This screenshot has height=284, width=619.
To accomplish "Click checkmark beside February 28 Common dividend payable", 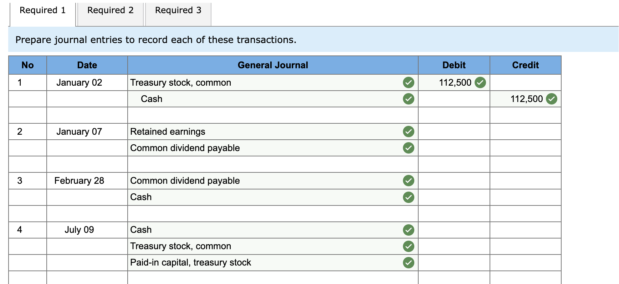I will coord(409,181).
